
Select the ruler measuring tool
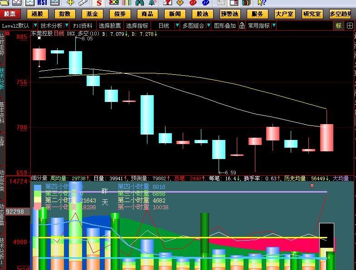[x=83, y=3]
